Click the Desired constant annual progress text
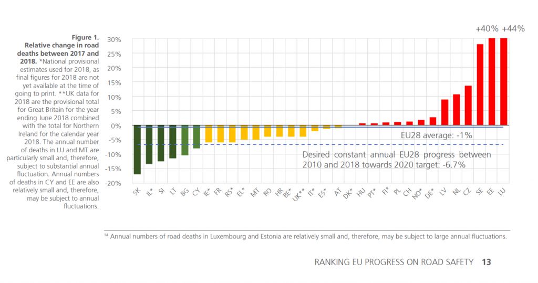 click(x=397, y=160)
